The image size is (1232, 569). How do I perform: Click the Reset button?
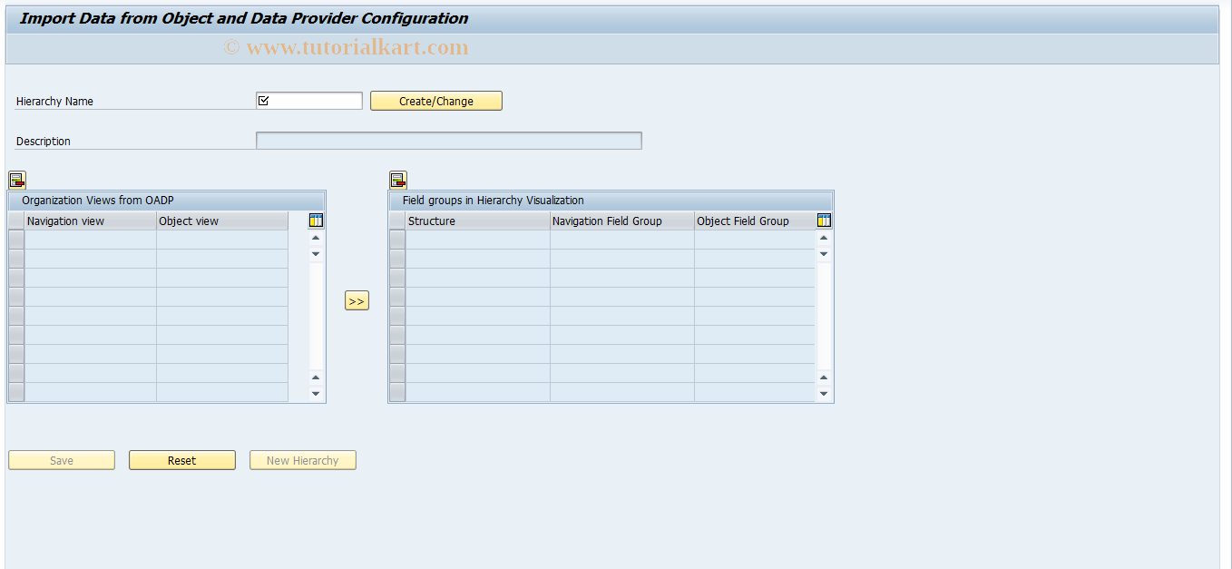[x=182, y=460]
